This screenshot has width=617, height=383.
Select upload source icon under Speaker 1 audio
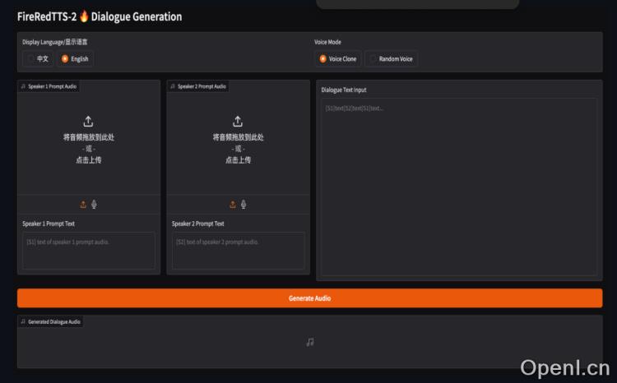[x=83, y=205]
